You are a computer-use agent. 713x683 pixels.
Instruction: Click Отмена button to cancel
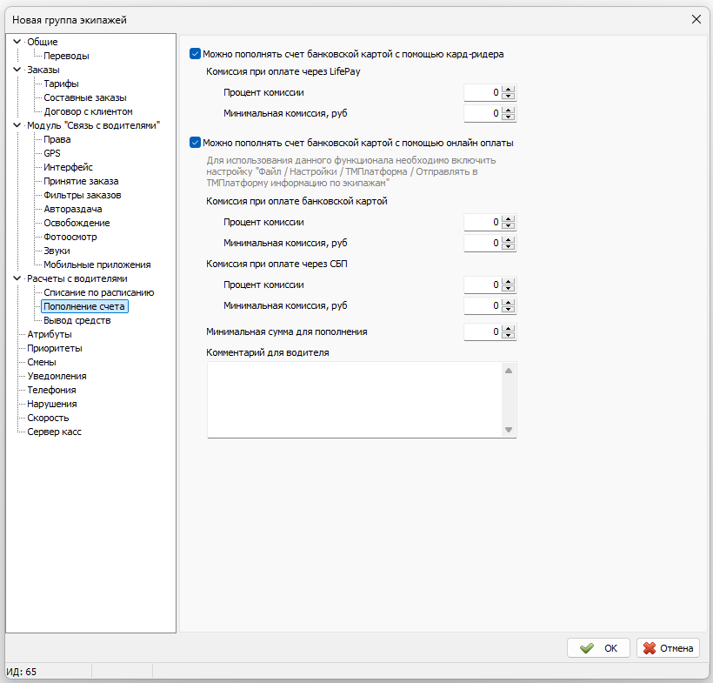pos(668,648)
